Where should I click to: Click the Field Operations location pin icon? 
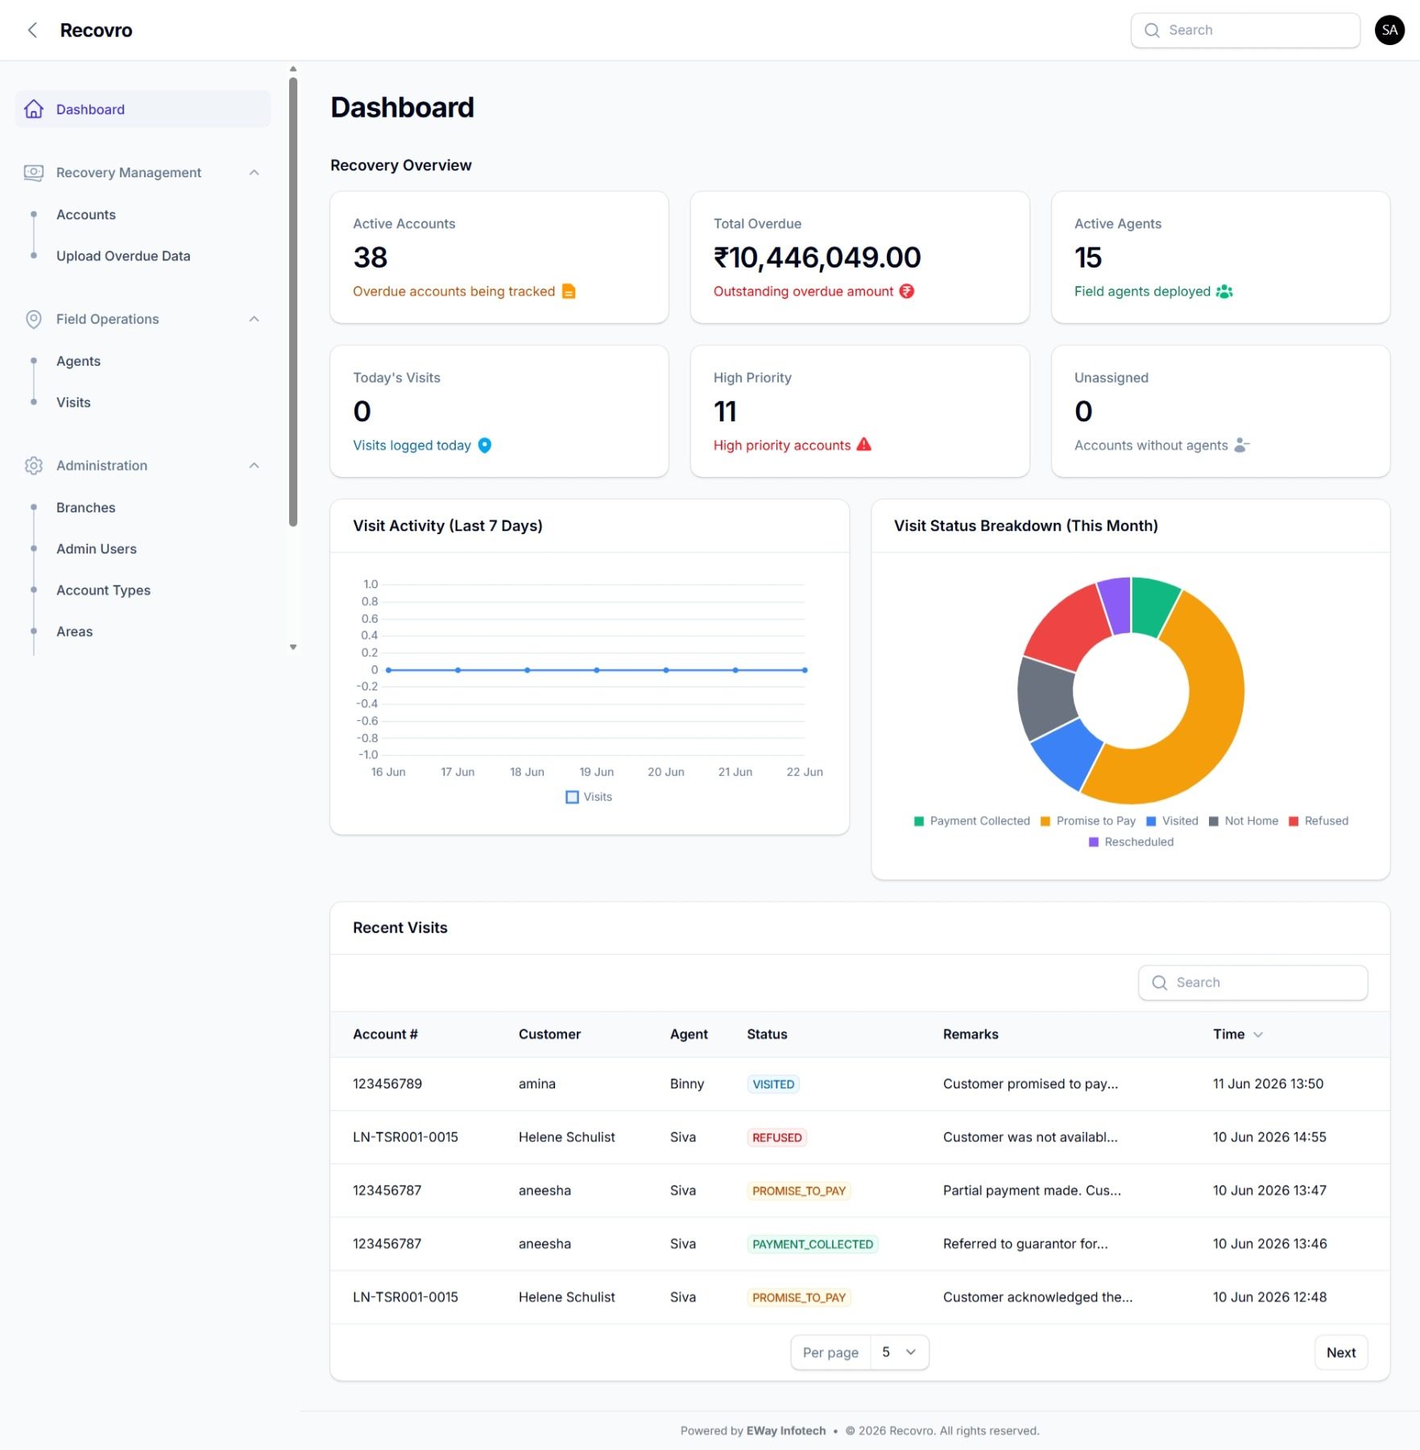click(34, 319)
